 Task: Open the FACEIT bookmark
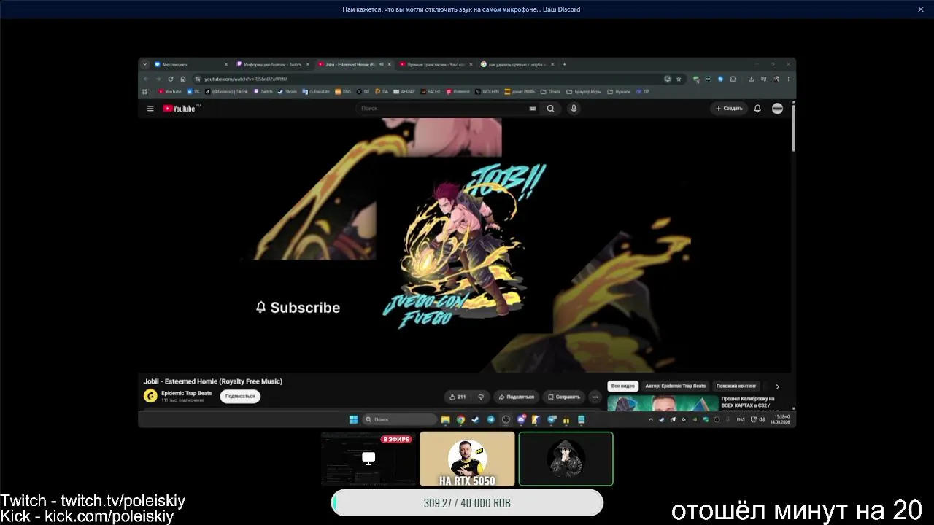coord(432,92)
